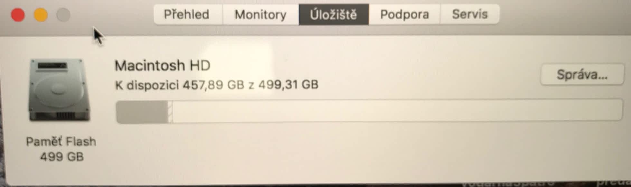
Task: Close the window with red button
Action: pos(18,15)
